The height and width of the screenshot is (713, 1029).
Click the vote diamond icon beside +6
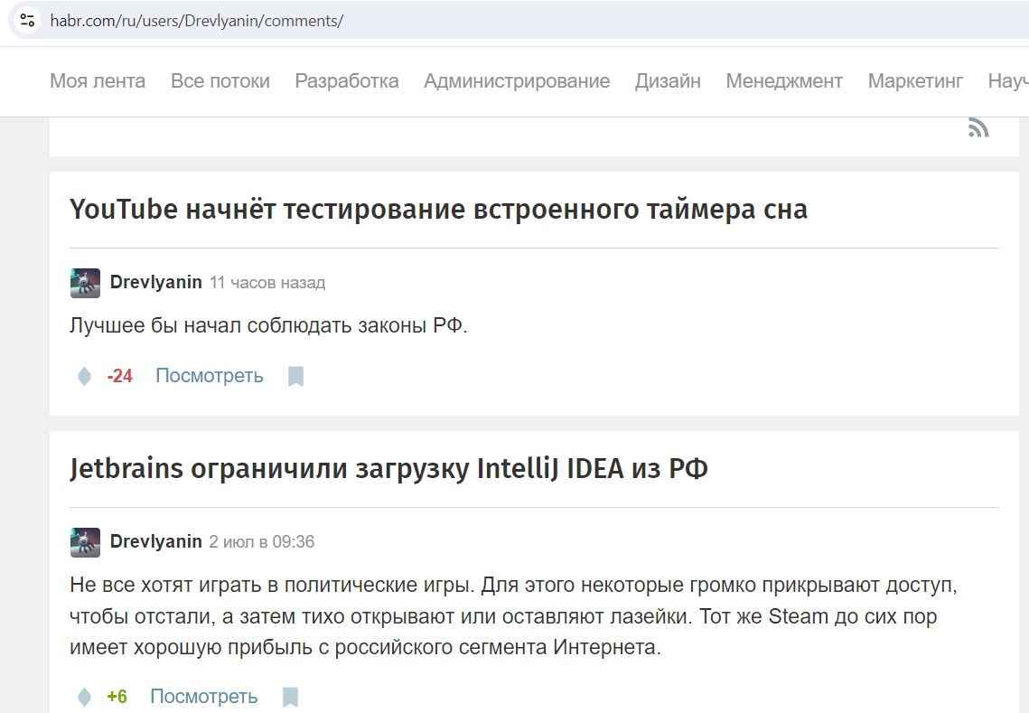[x=84, y=697]
